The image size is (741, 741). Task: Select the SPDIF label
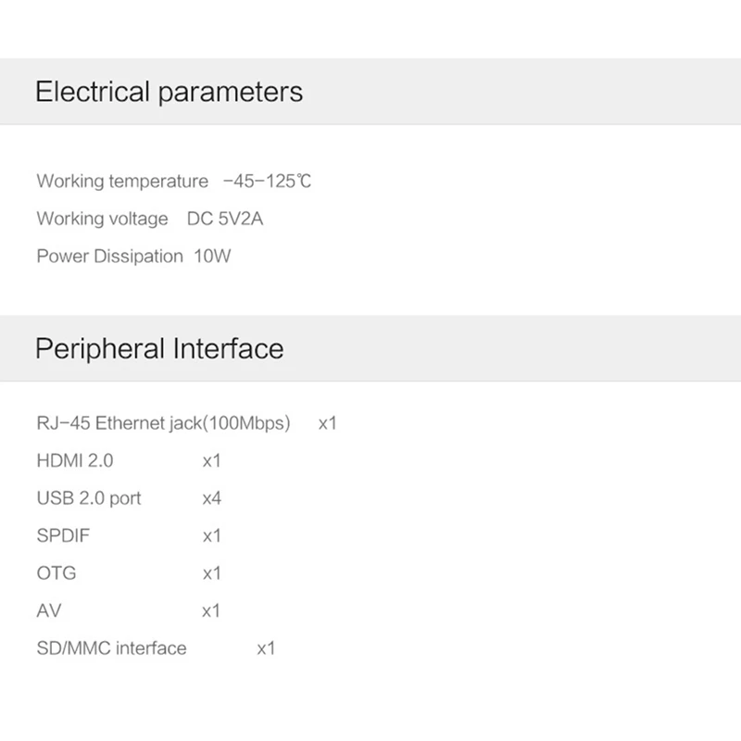pyautogui.click(x=63, y=535)
